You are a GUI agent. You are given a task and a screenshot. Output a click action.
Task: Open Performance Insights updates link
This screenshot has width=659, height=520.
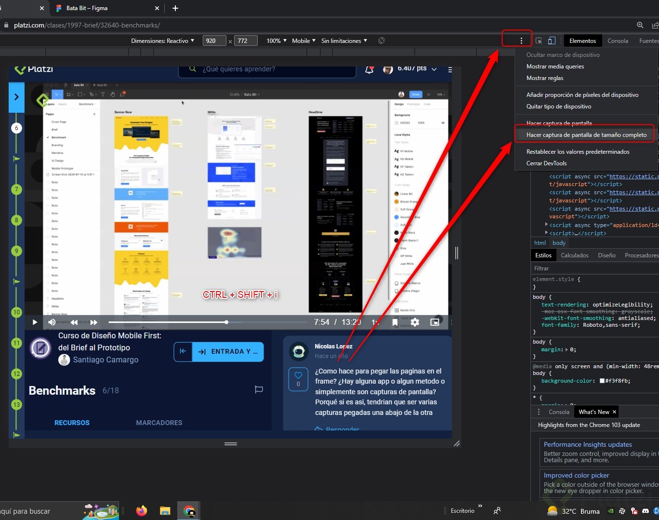coord(588,444)
